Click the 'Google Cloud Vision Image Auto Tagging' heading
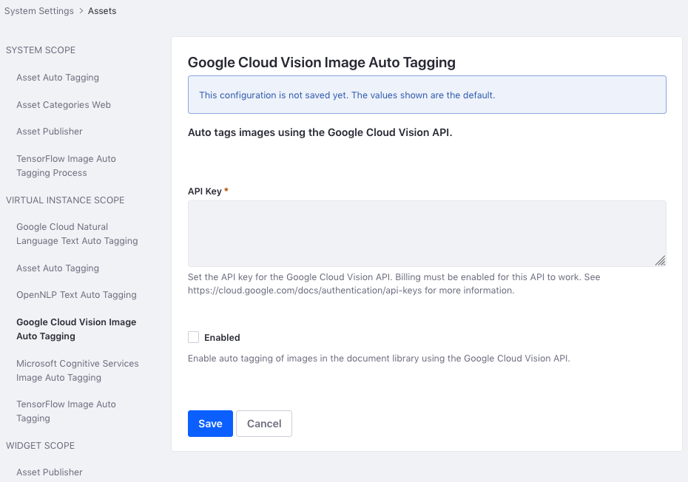Screen dimensions: 688x482 [322, 62]
